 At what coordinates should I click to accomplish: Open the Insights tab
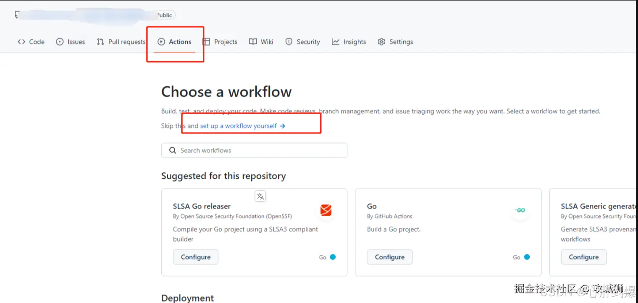pos(349,42)
